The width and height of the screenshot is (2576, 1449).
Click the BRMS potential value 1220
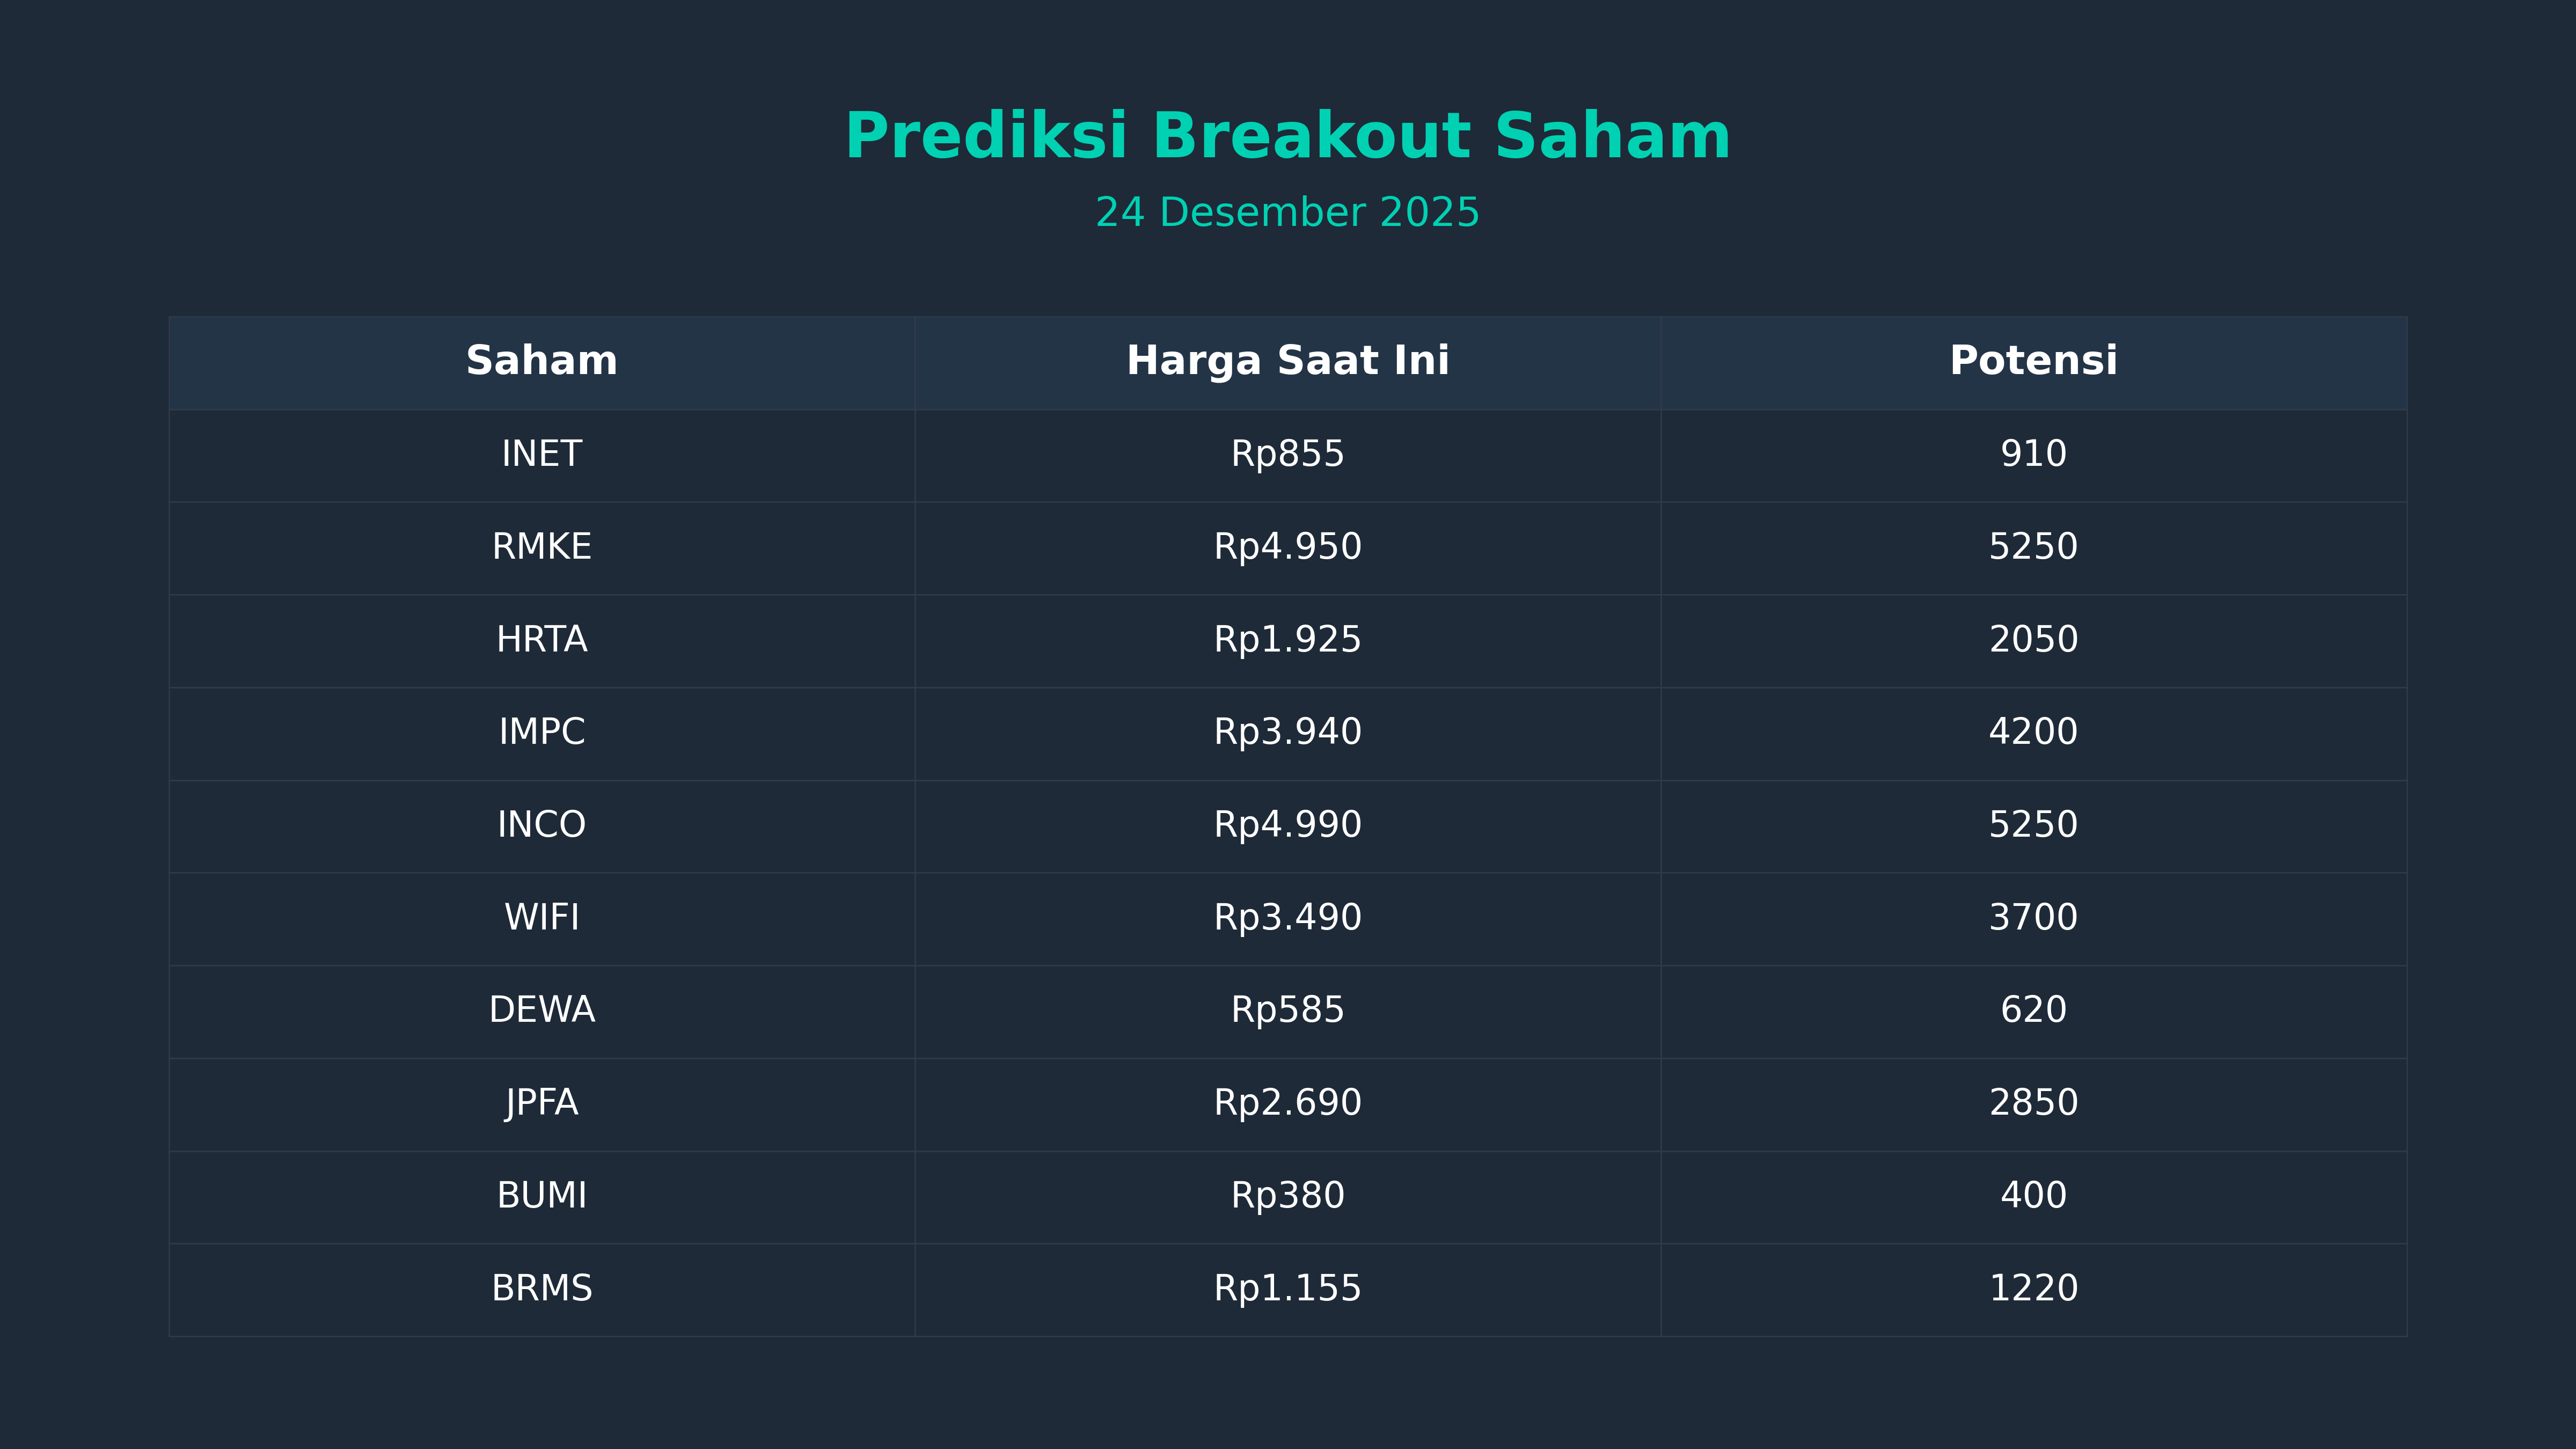[x=2033, y=1288]
